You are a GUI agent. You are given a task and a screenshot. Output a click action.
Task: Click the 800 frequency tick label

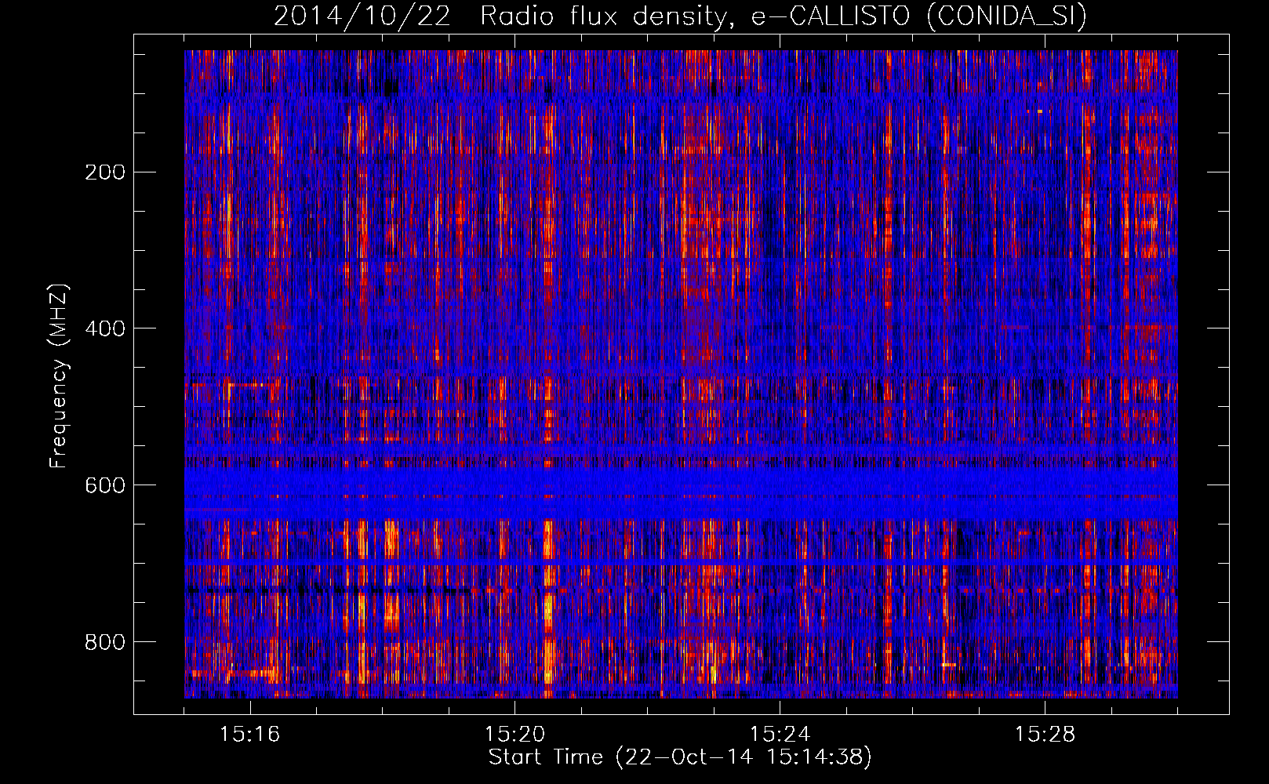[x=105, y=642]
